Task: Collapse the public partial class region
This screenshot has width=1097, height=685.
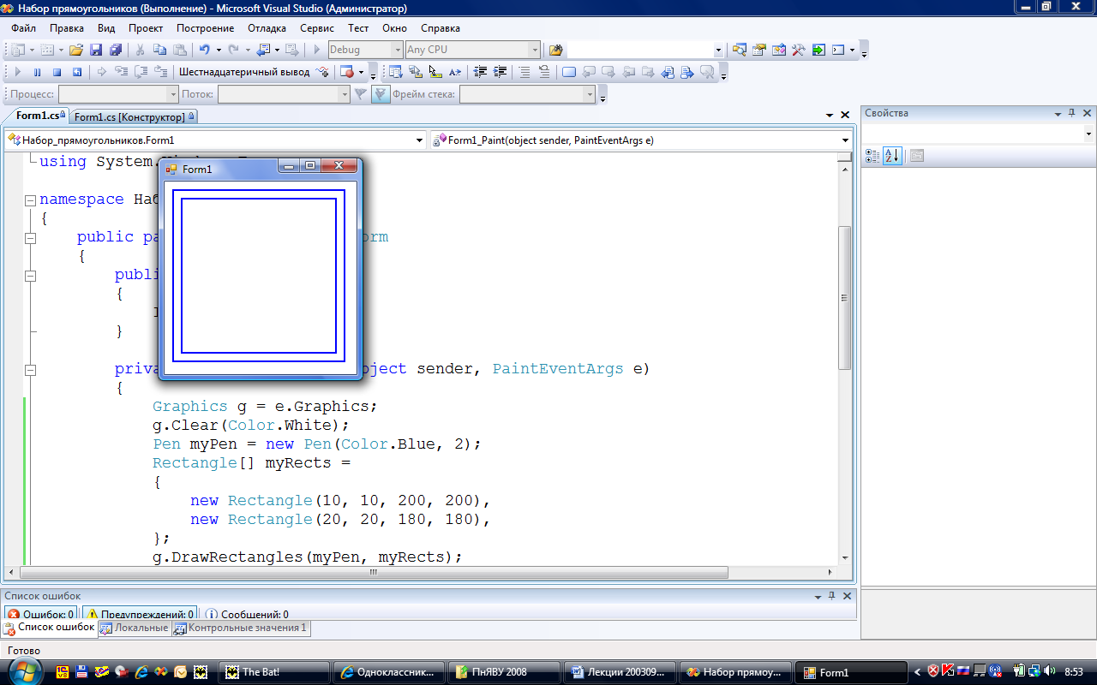Action: pos(31,238)
